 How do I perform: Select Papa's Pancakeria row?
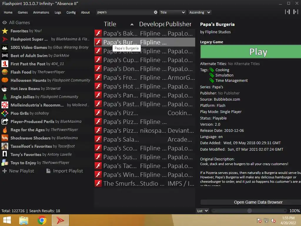pyautogui.click(x=145, y=95)
